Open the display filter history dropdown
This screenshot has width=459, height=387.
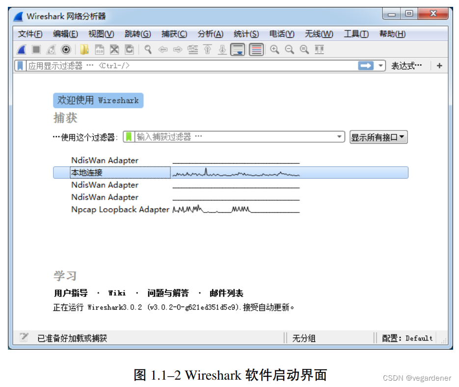(380, 66)
